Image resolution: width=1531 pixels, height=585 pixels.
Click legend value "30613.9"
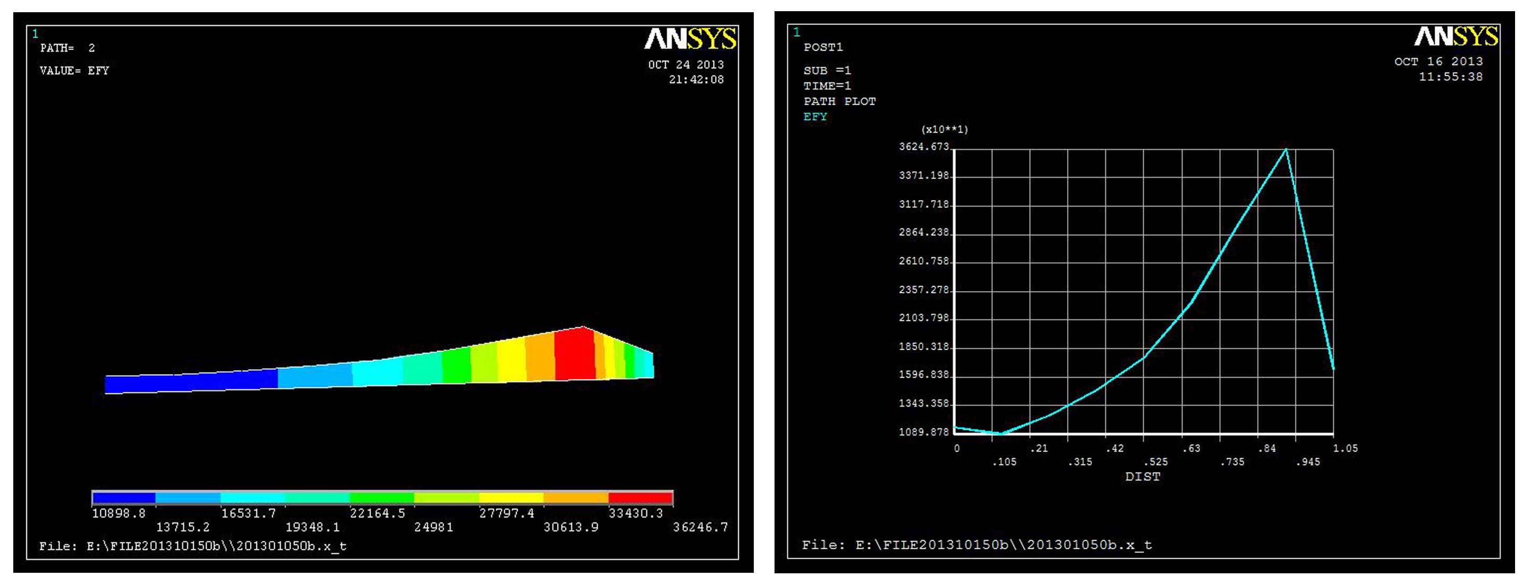[x=571, y=527]
